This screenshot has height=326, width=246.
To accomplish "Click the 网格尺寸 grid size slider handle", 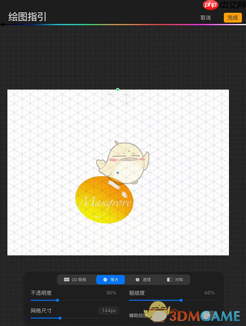I will click(x=60, y=318).
